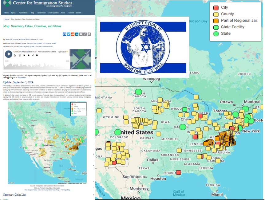This screenshot has height=200, width=265.
Task: Open podcast link '170+ New Locations Added'
Action: pyautogui.click(x=36, y=46)
